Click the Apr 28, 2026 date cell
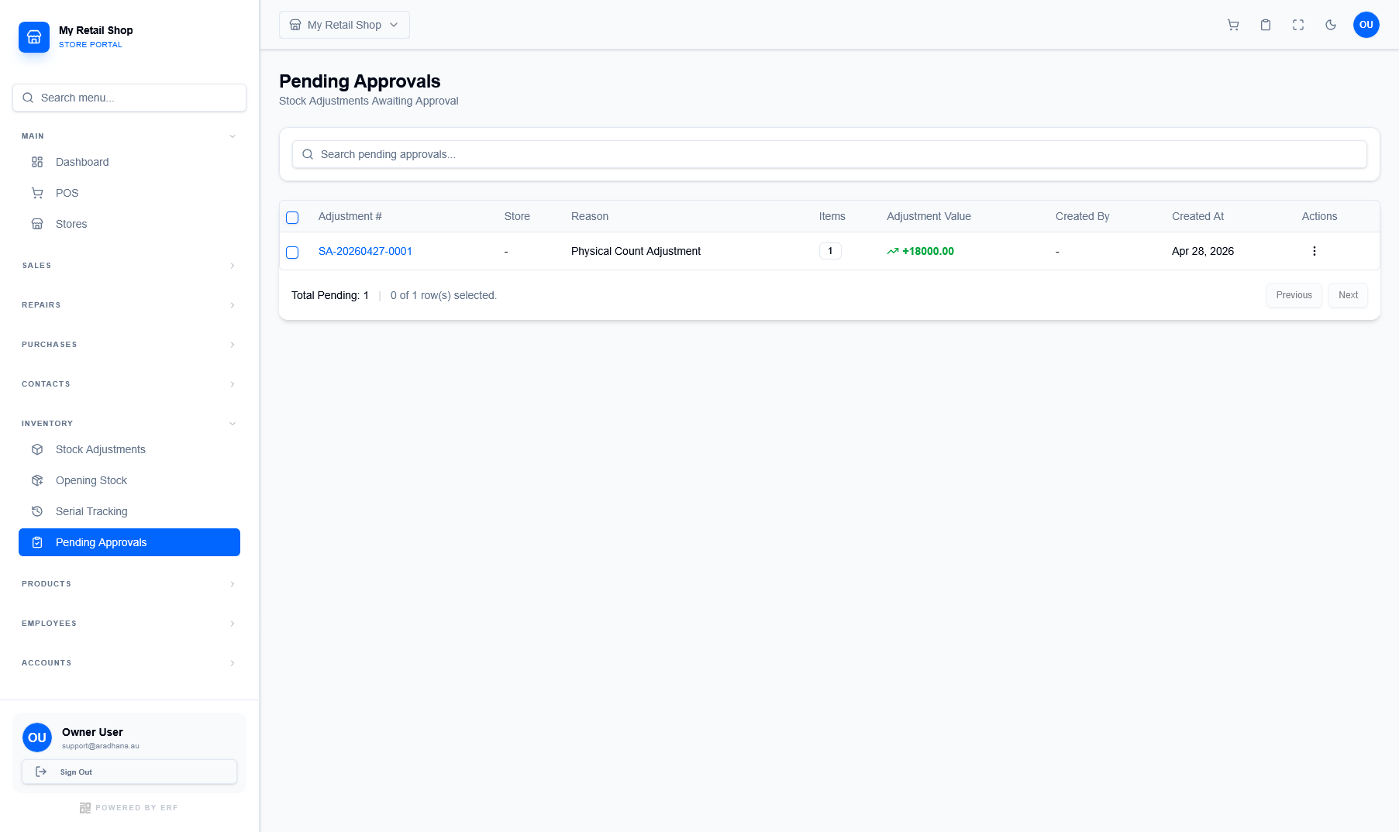 point(1203,251)
